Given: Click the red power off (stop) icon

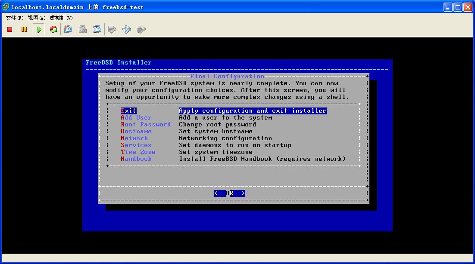Looking at the screenshot, I should point(10,29).
